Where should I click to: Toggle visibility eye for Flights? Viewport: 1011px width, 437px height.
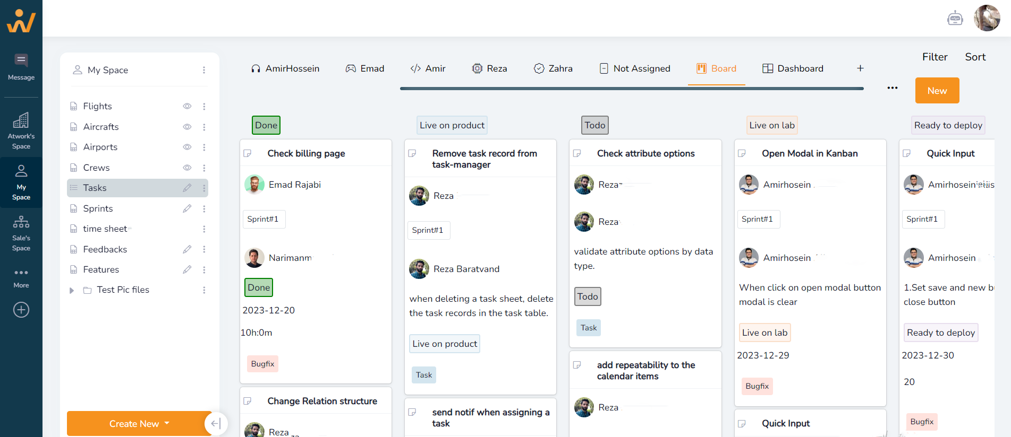click(x=187, y=106)
